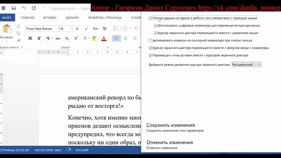Viewport: 281px width, 158px height.
Task: Click ЧИСЛО СЛОВ: 74423 in the status bar
Action: [48, 150]
